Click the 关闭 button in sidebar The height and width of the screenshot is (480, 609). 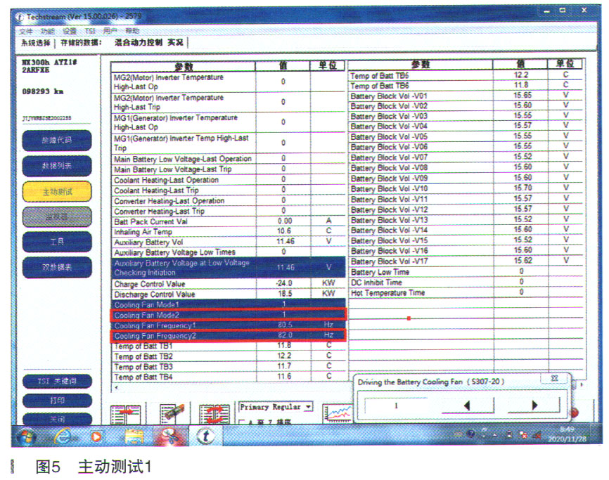[57, 419]
